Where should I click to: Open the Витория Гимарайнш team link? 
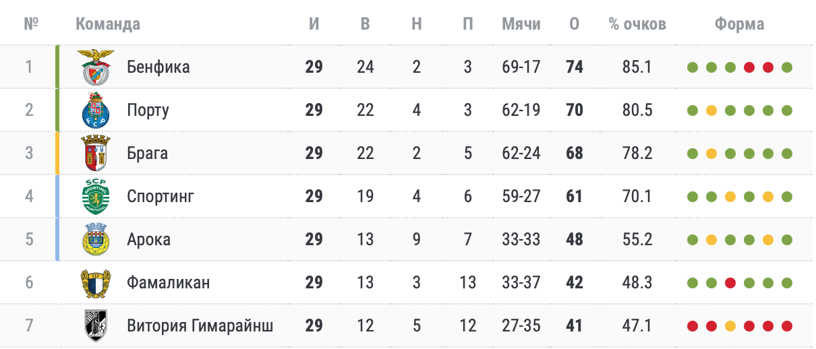(x=200, y=326)
